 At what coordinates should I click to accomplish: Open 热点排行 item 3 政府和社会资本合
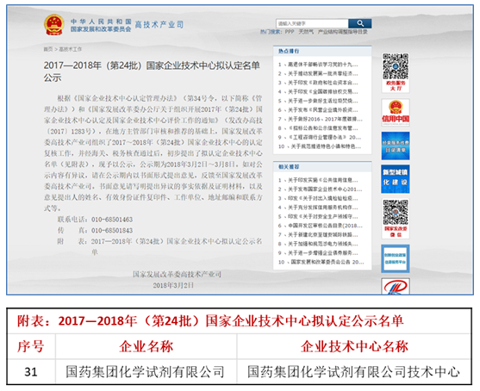point(318,83)
